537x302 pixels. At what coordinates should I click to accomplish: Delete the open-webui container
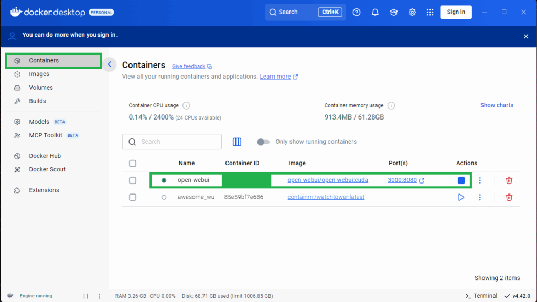coord(509,180)
